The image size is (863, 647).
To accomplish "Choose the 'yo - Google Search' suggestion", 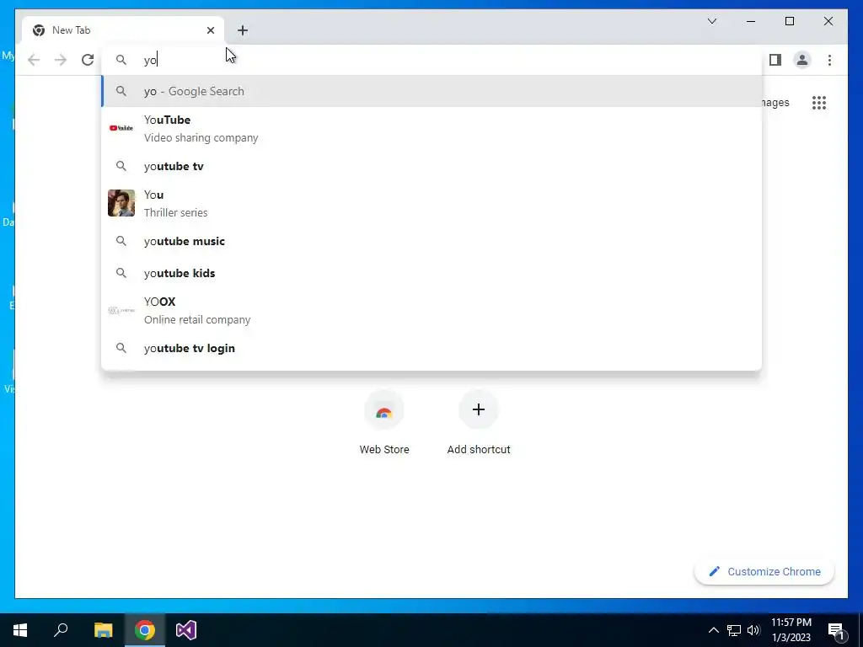I will (432, 91).
